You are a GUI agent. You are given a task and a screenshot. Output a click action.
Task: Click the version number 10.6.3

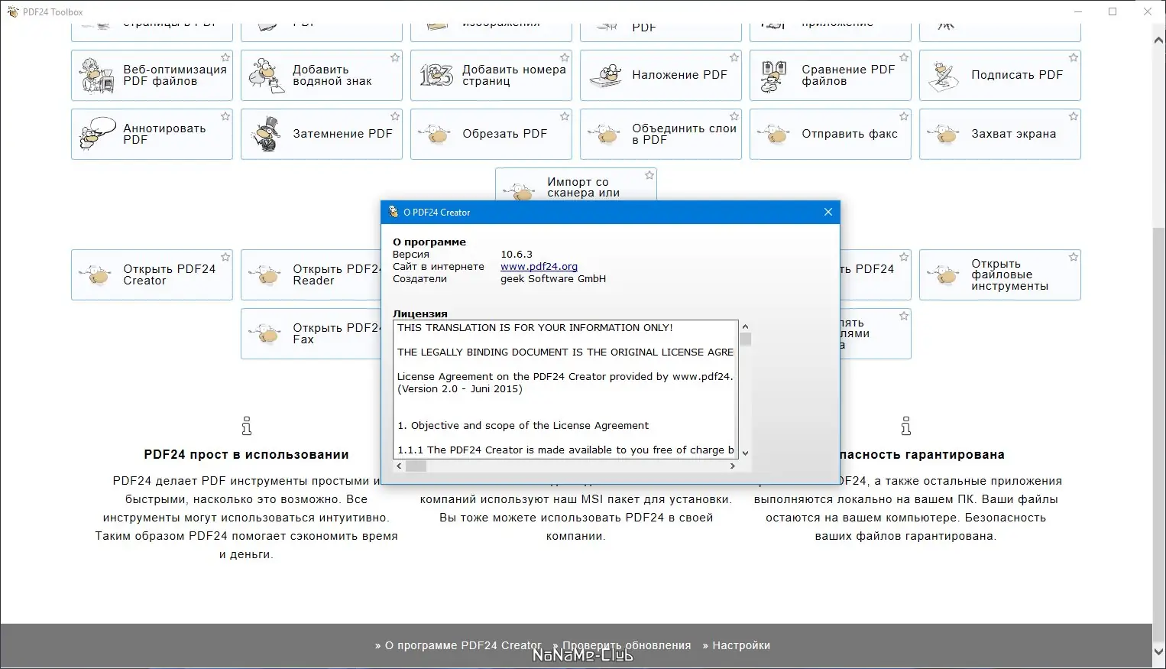coord(517,255)
